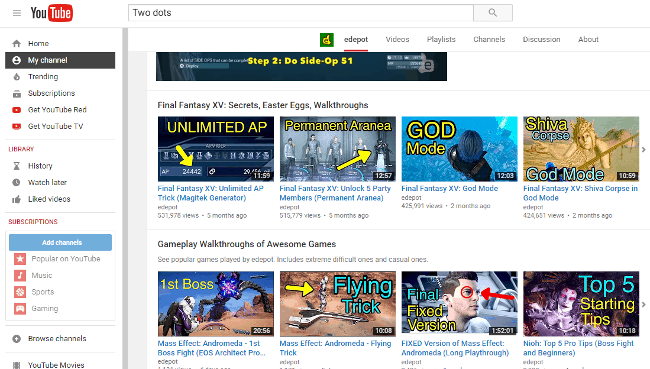This screenshot has height=369, width=650.
Task: Click edepot under God Mode video
Action: (411, 198)
